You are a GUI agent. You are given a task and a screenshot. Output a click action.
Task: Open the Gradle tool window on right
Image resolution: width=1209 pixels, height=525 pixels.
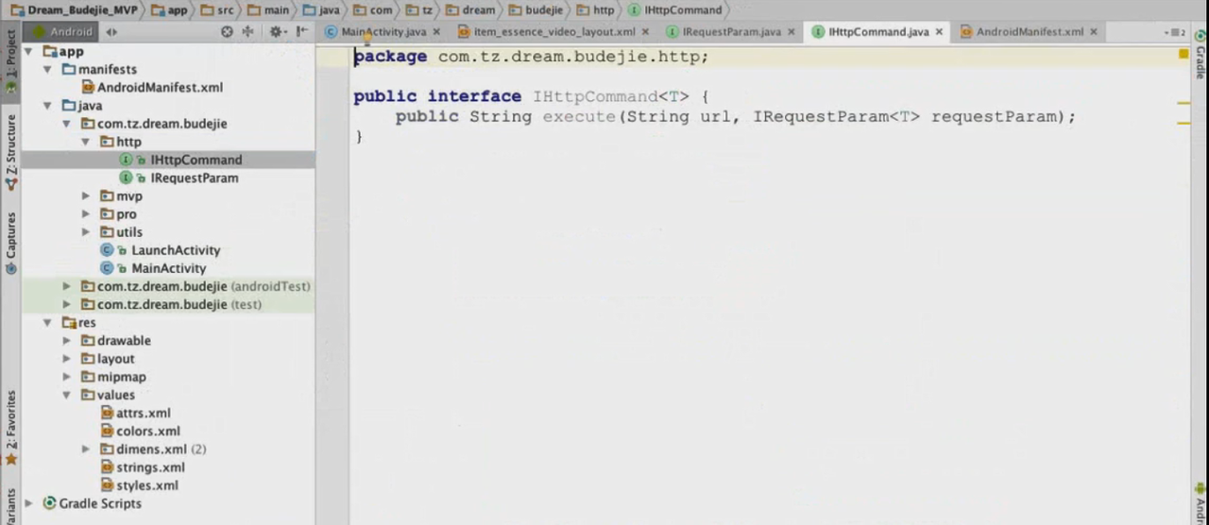point(1200,57)
